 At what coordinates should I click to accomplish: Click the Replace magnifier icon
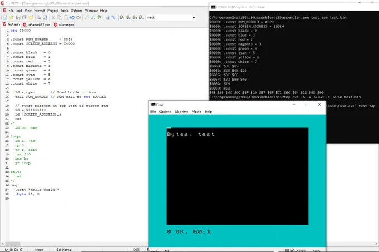pos(93,18)
